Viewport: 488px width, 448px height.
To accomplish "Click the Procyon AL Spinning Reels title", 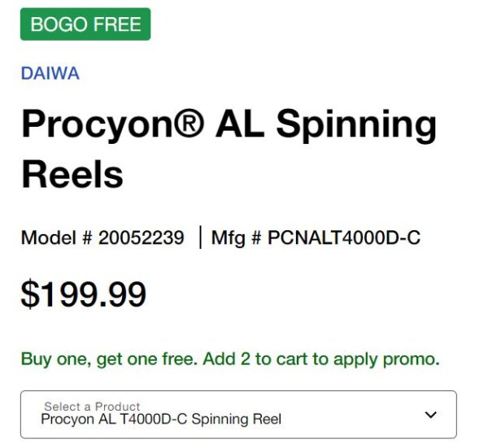I will [x=229, y=149].
